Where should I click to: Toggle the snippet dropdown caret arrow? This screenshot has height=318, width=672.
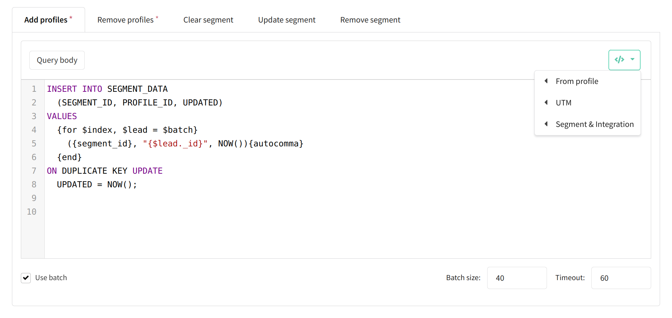pyautogui.click(x=632, y=59)
